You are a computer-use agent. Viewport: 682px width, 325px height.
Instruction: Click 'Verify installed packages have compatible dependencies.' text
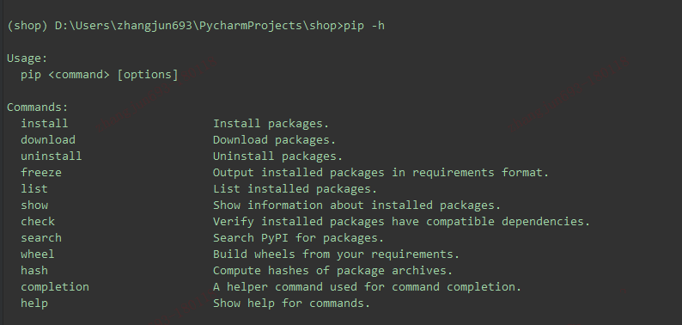pyautogui.click(x=401, y=221)
